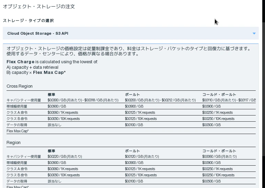Click Cross Region ボールト data retrieval $0.0100 / GB

click(134, 125)
